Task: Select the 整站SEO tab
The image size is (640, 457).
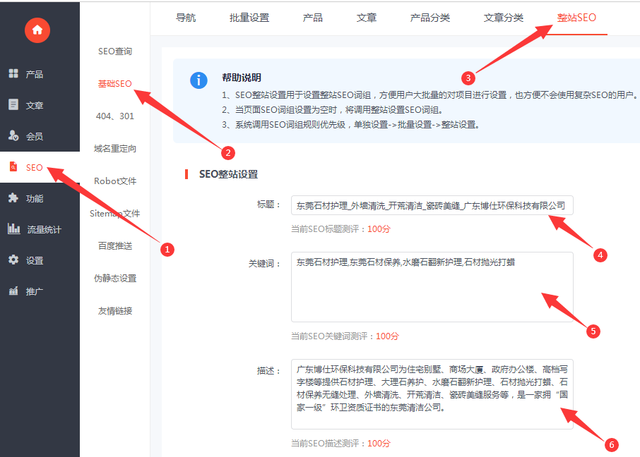Action: (576, 18)
